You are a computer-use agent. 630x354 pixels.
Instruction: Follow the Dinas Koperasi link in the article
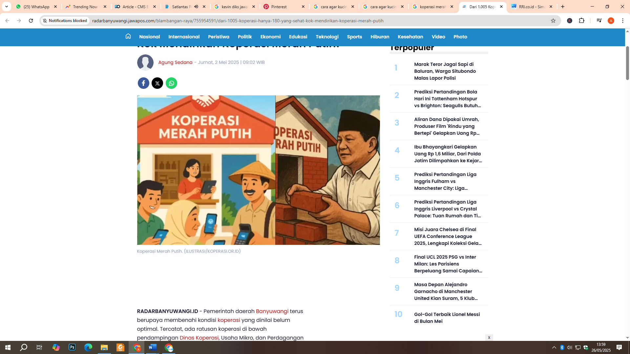pyautogui.click(x=199, y=338)
